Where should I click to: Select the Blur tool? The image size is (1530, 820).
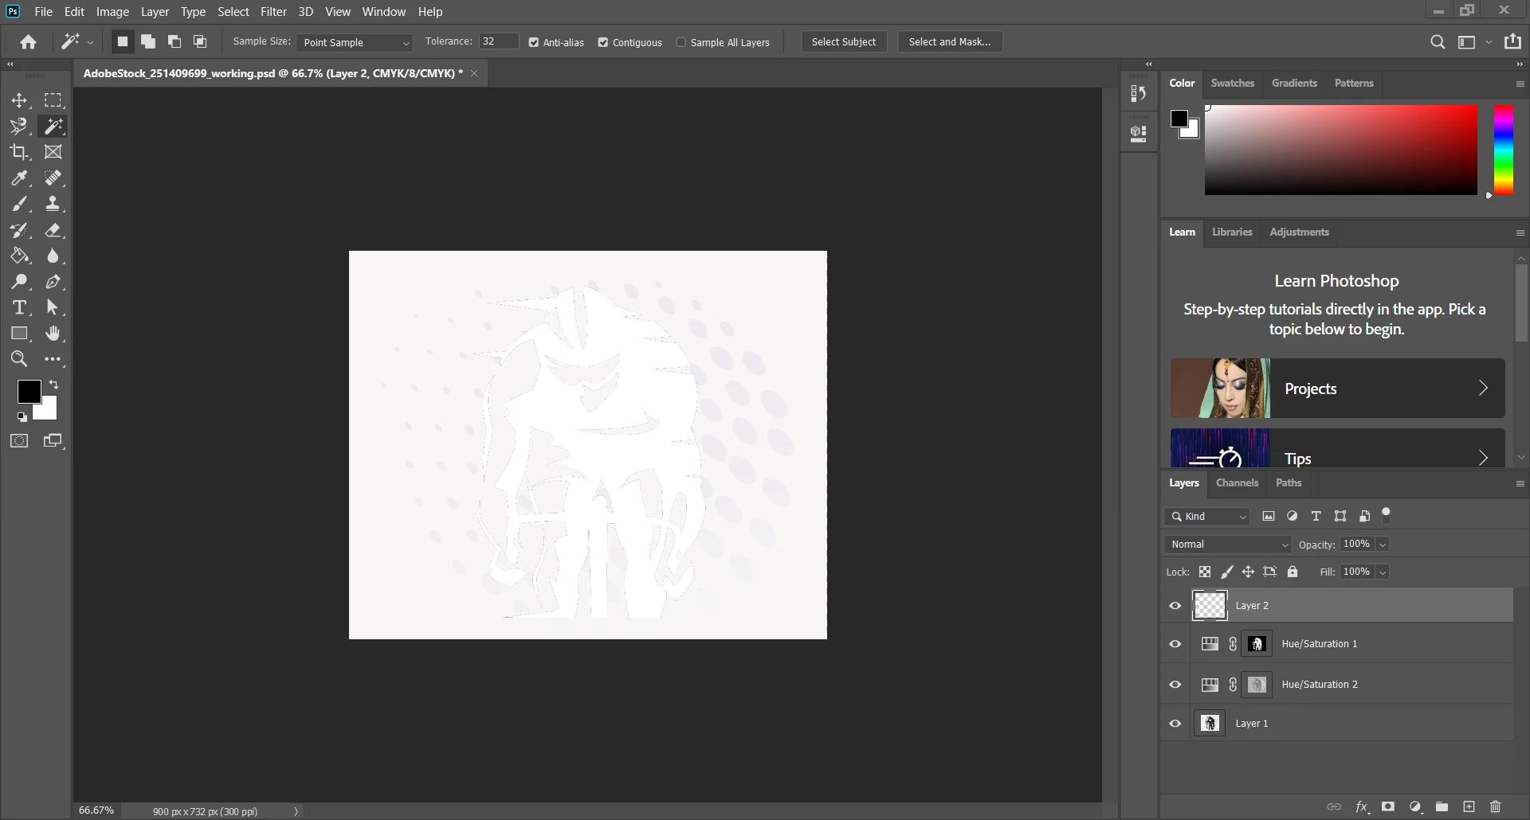[x=53, y=256]
